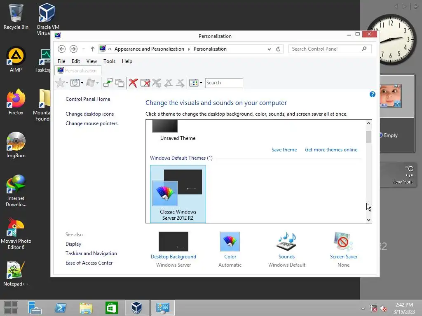The image size is (422, 316).
Task: Click the New York weather gadget
Action: (x=398, y=174)
